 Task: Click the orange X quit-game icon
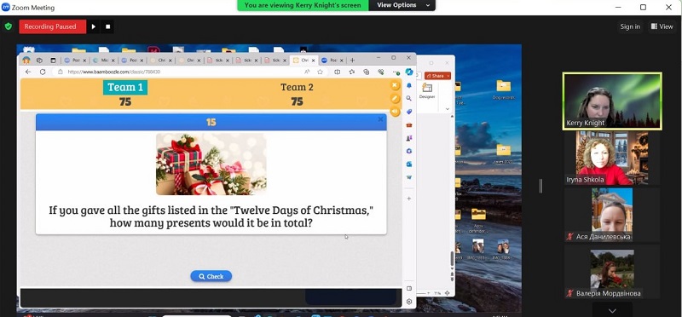tap(395, 85)
